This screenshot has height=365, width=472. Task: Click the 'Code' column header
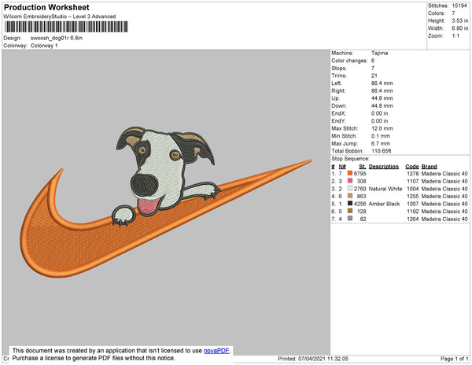(411, 167)
